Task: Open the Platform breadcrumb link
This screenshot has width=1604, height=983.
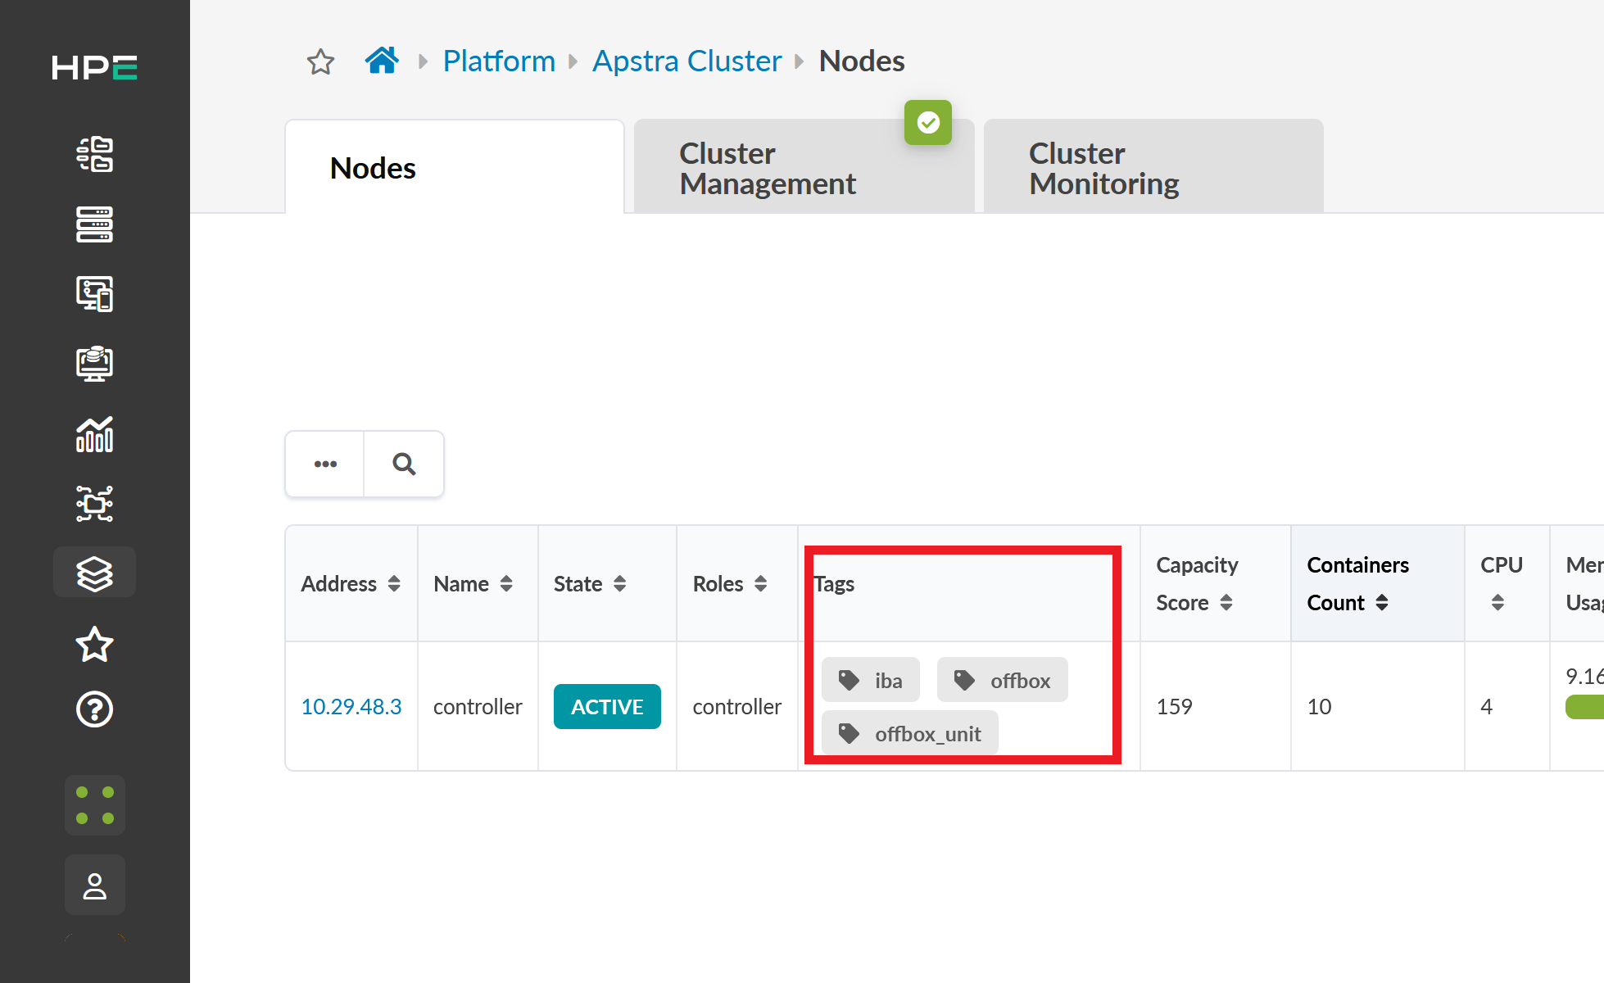Action: tap(499, 61)
